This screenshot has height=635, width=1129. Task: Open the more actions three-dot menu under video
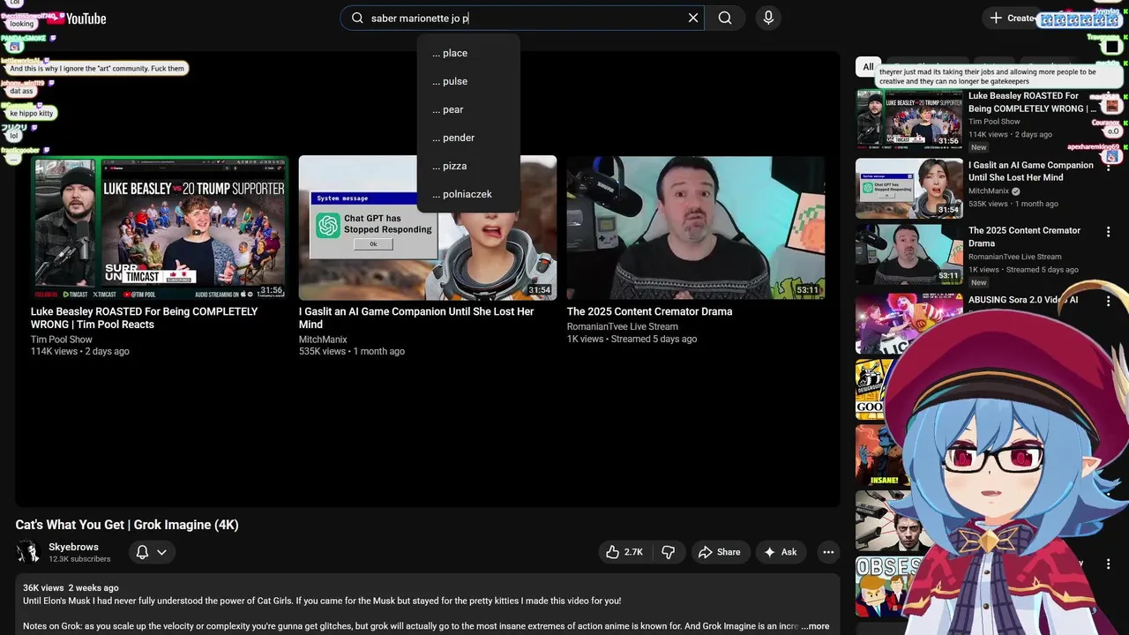(x=828, y=552)
